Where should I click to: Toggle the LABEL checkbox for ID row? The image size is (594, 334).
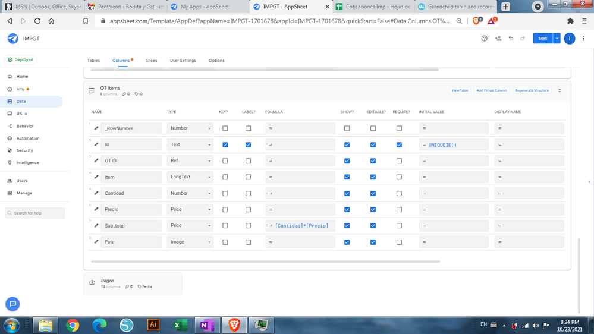(248, 144)
